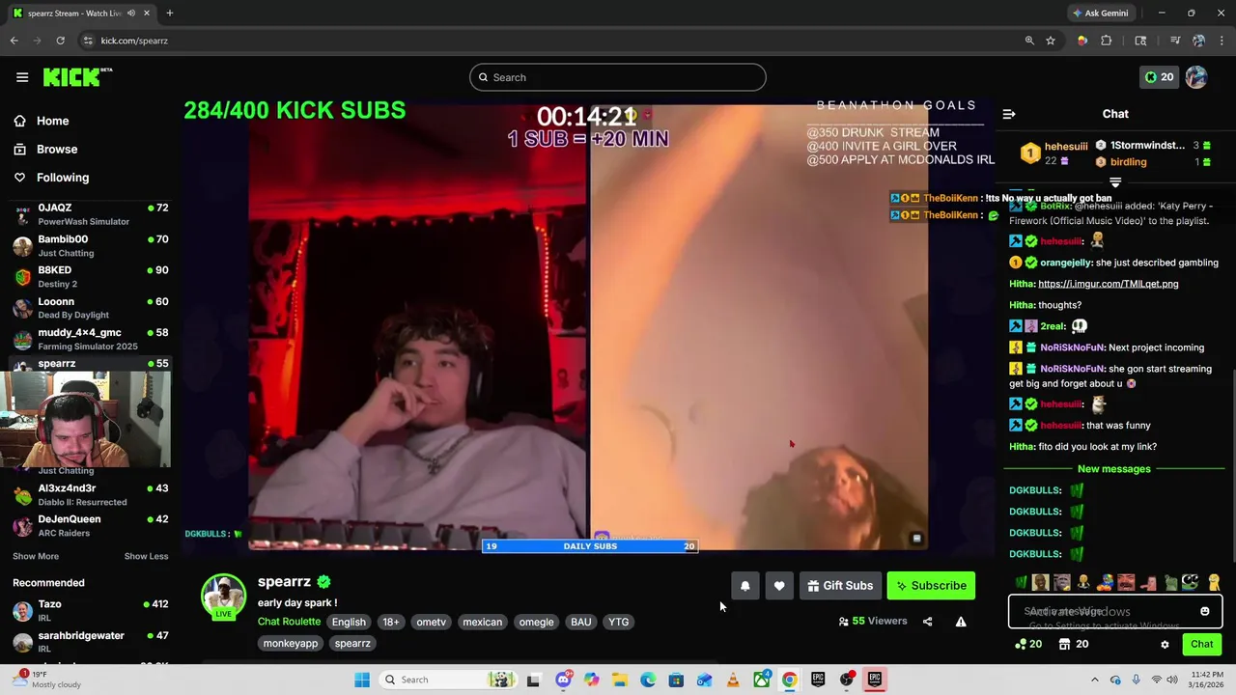Image resolution: width=1236 pixels, height=695 pixels.
Task: Select the BAU tag
Action: pos(580,622)
